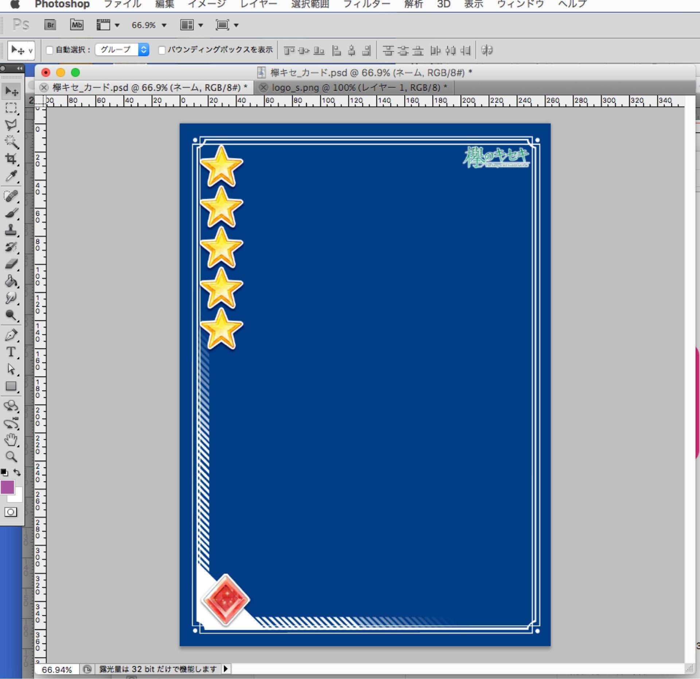Open the フィルター menu
Image resolution: width=700 pixels, height=679 pixels.
367,4
